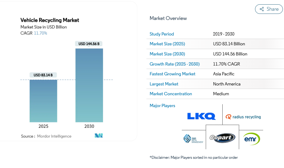The width and height of the screenshot is (284, 168).
Task: Click the Mordor Intelligence logo under chart
Action: point(99,136)
